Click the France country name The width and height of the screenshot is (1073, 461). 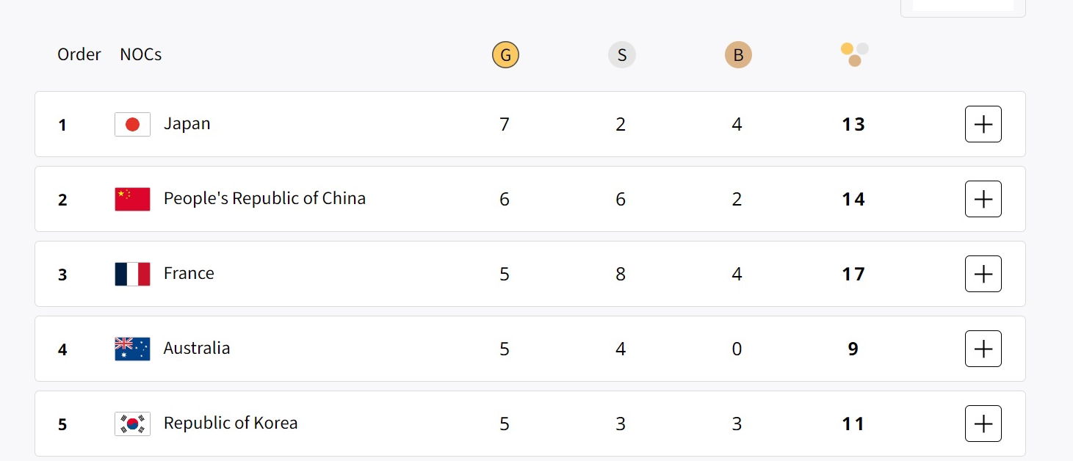[189, 274]
